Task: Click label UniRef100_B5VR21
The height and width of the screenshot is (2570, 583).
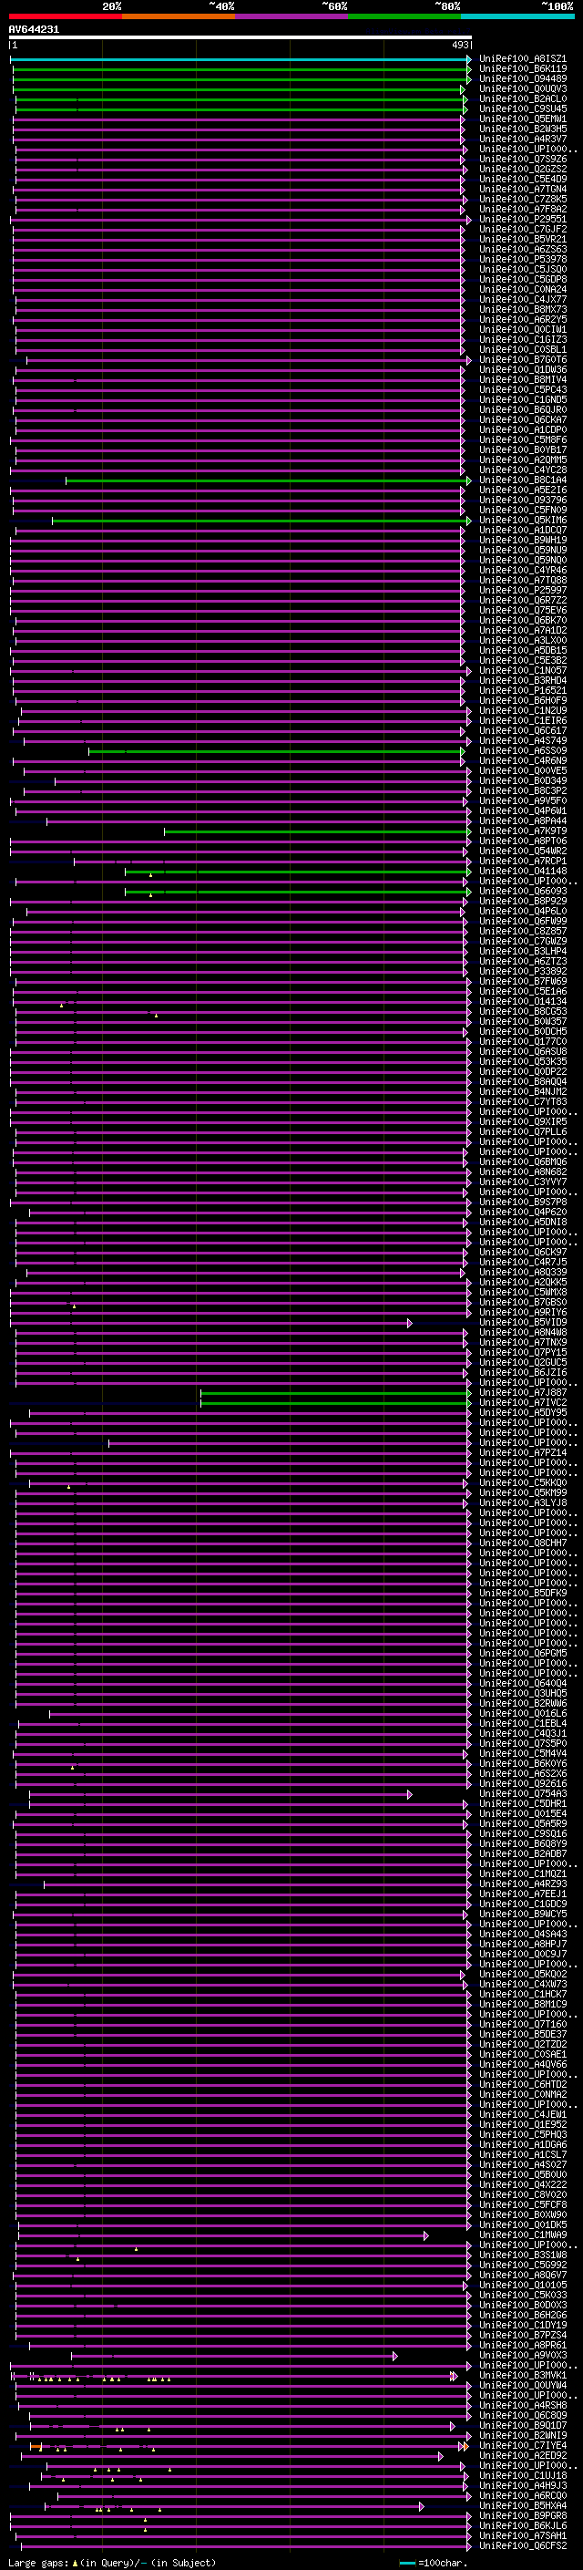Action: [x=522, y=240]
